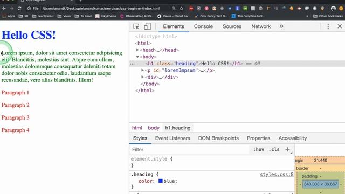Switch to the Console tab
This screenshot has width=345, height=194.
(x=203, y=26)
